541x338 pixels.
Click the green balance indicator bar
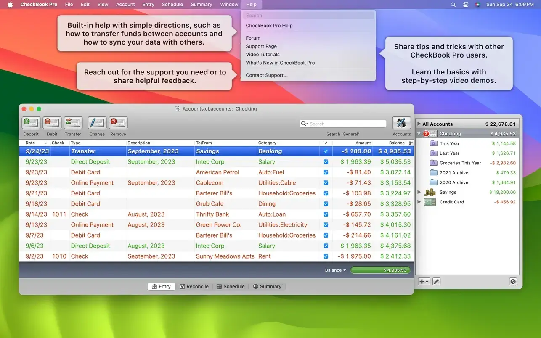380,270
